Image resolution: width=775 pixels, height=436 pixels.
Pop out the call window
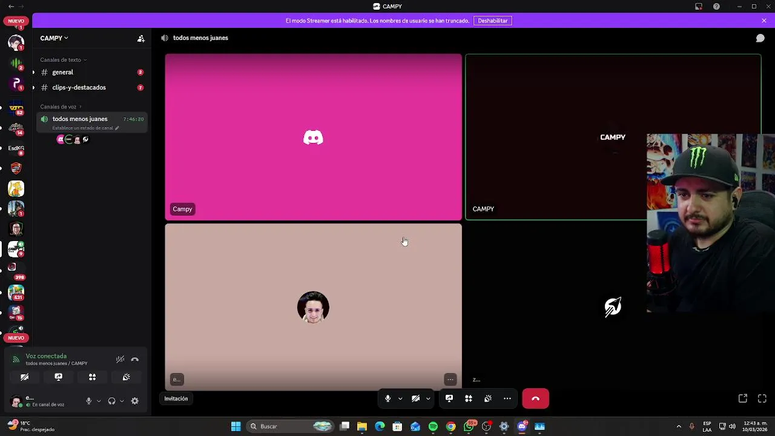pos(743,398)
